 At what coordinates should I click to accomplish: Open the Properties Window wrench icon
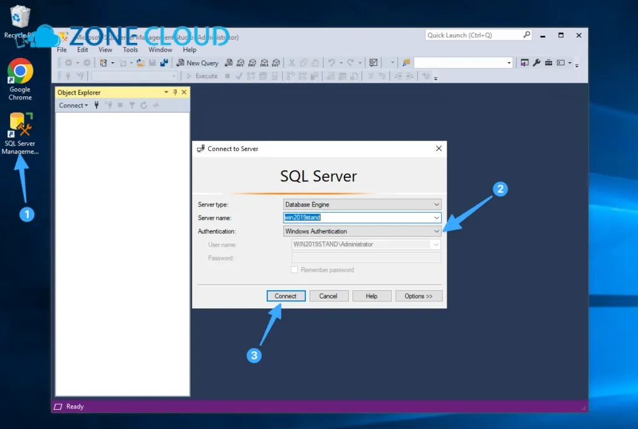536,63
